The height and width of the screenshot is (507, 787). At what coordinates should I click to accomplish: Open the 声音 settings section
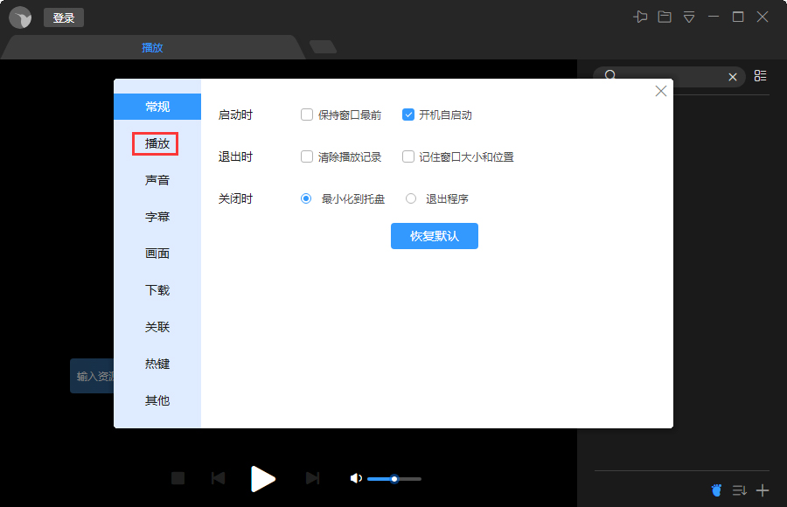[157, 180]
